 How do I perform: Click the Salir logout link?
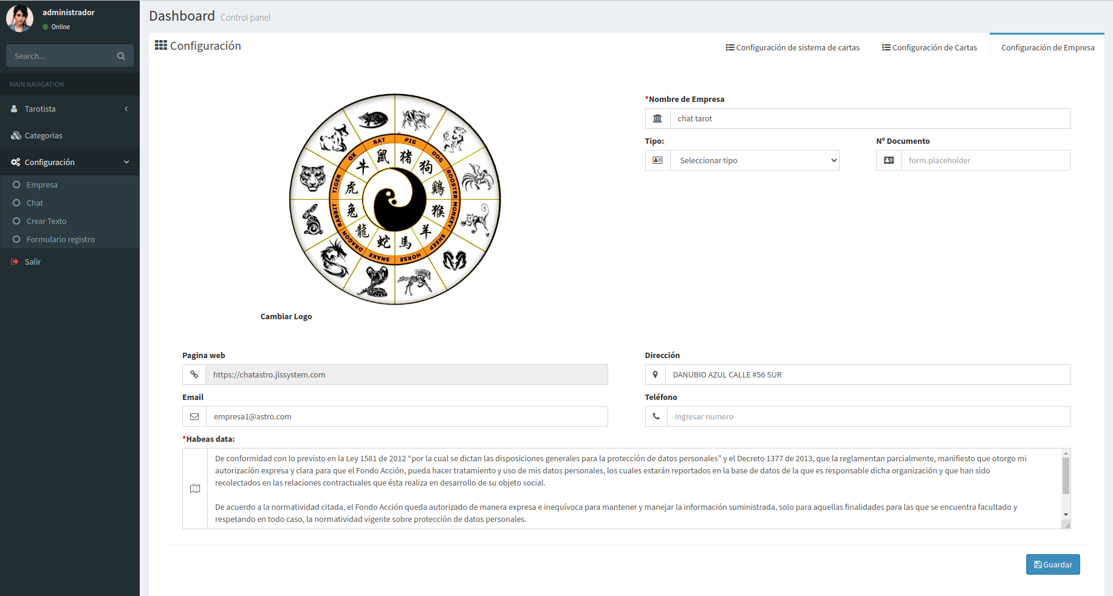pos(32,262)
